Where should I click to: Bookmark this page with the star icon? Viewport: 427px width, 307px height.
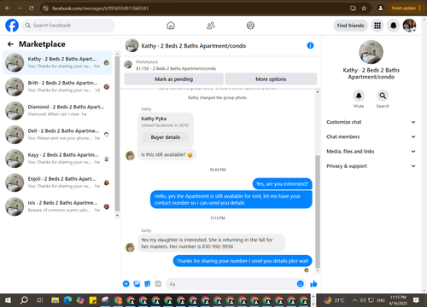(x=364, y=9)
